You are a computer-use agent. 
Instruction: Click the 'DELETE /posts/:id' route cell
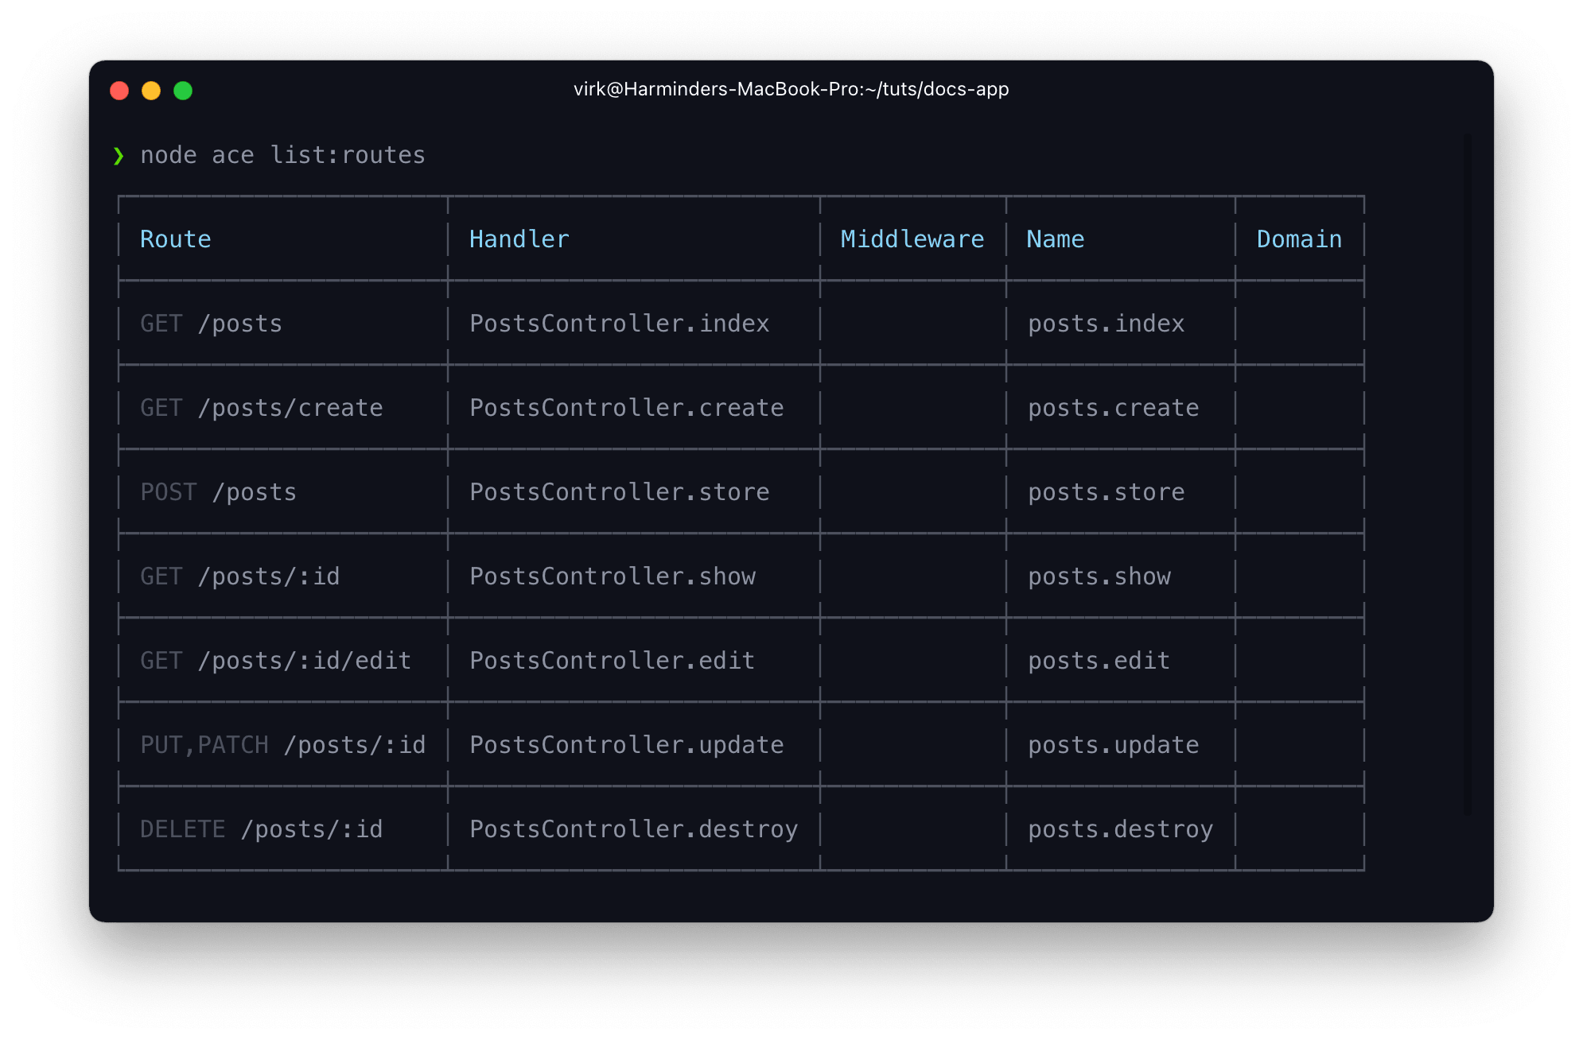tap(261, 829)
